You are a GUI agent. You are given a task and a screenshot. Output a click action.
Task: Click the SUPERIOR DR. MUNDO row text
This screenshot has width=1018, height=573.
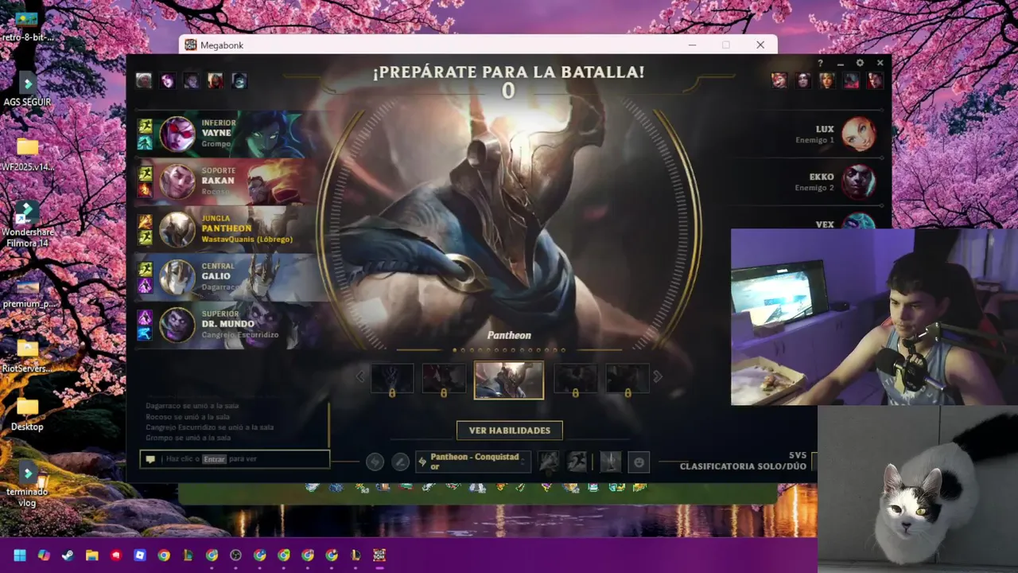pyautogui.click(x=239, y=324)
